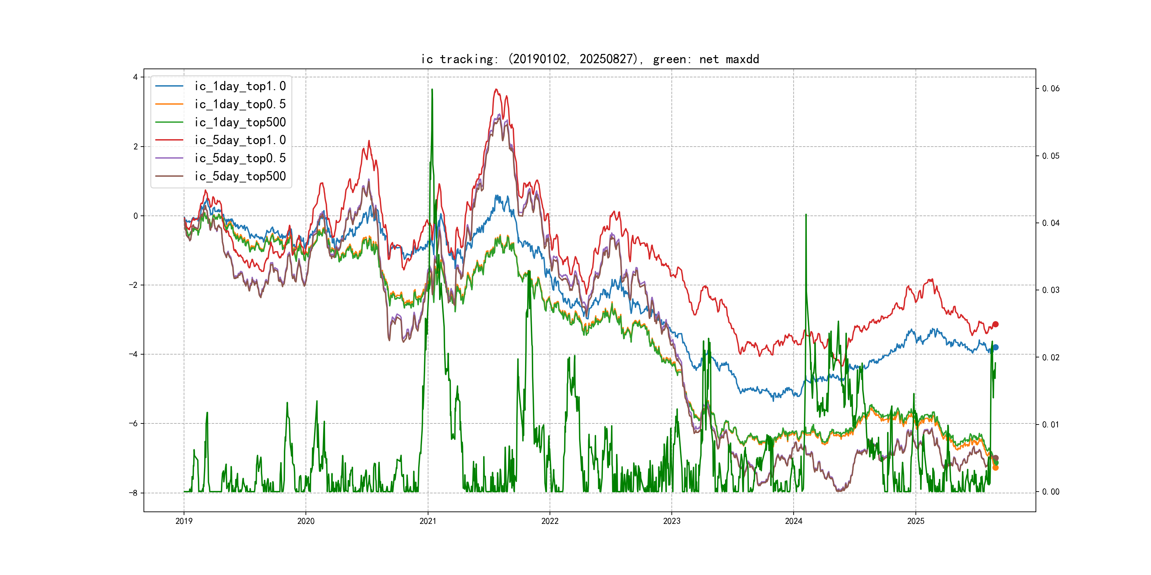Click the 2021 x-axis tick label

428,521
